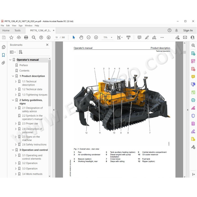Open bookmarks options list dropdown
Viewport: 197px width, 197px height.
point(13,52)
